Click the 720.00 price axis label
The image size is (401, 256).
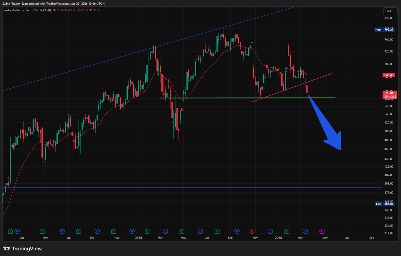tap(389, 51)
